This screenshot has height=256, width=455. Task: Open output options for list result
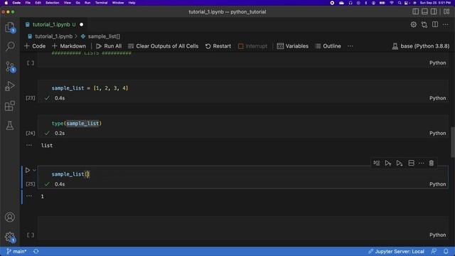29,145
